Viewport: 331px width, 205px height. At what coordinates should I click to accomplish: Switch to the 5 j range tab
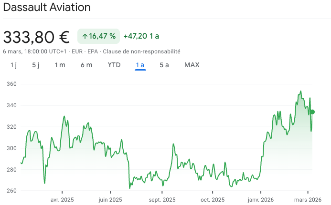pos(36,65)
